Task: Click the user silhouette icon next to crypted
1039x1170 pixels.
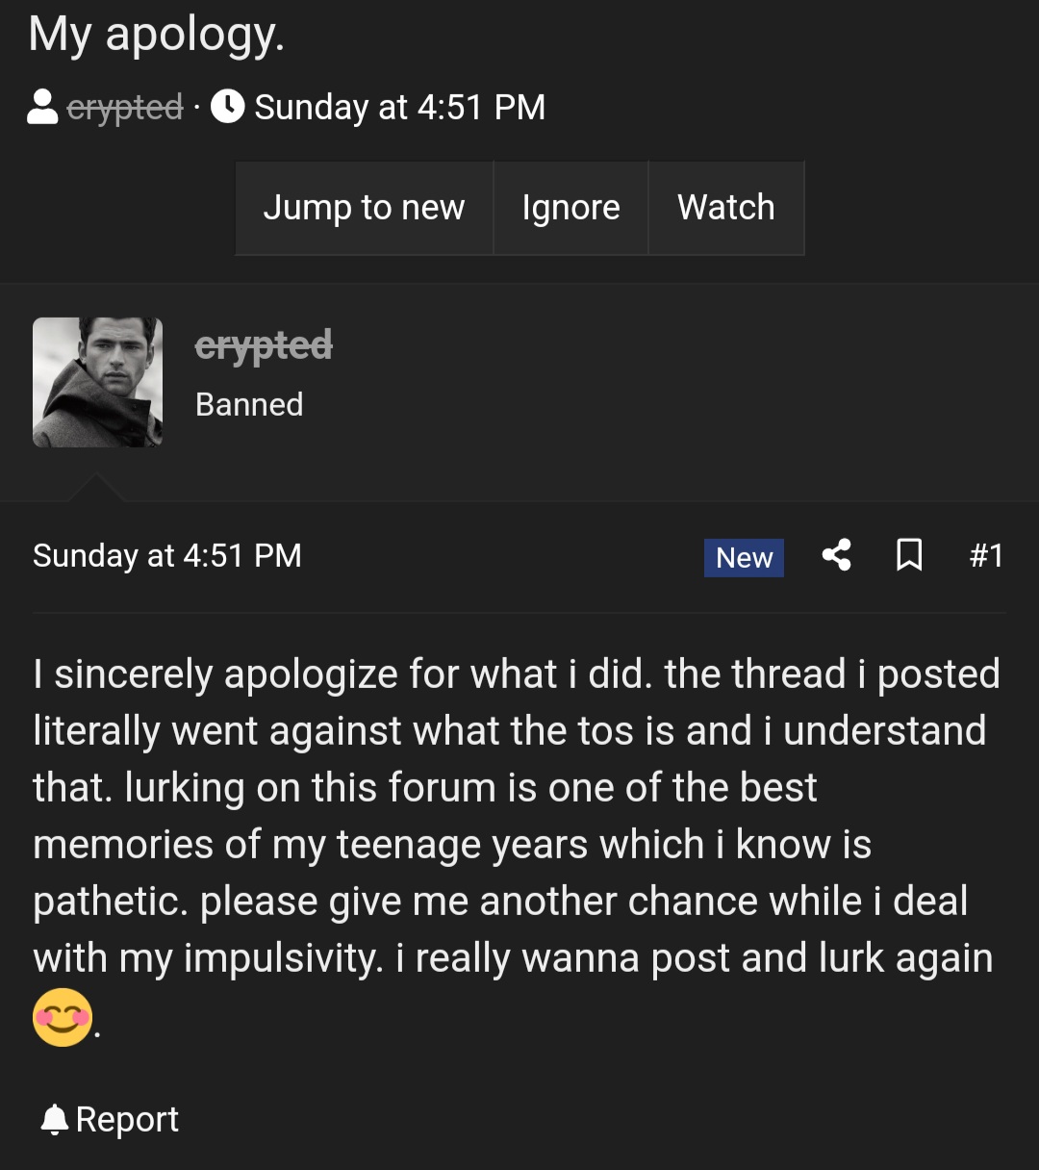Action: point(41,107)
